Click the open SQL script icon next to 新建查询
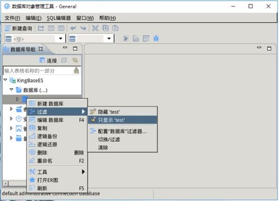This screenshot has width=279, height=201. pos(41,28)
